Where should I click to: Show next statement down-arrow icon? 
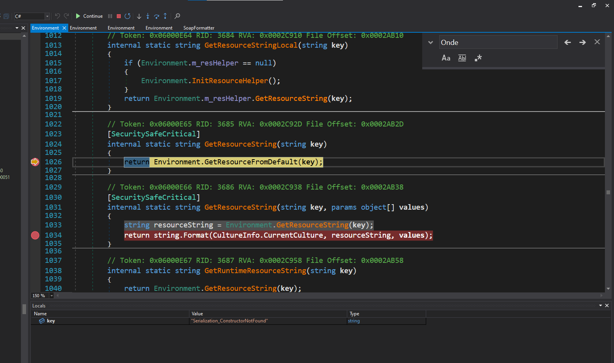pyautogui.click(x=139, y=16)
